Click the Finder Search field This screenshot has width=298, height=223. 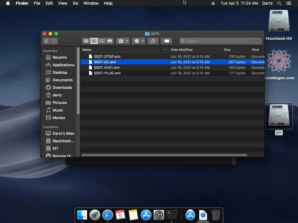click(221, 41)
